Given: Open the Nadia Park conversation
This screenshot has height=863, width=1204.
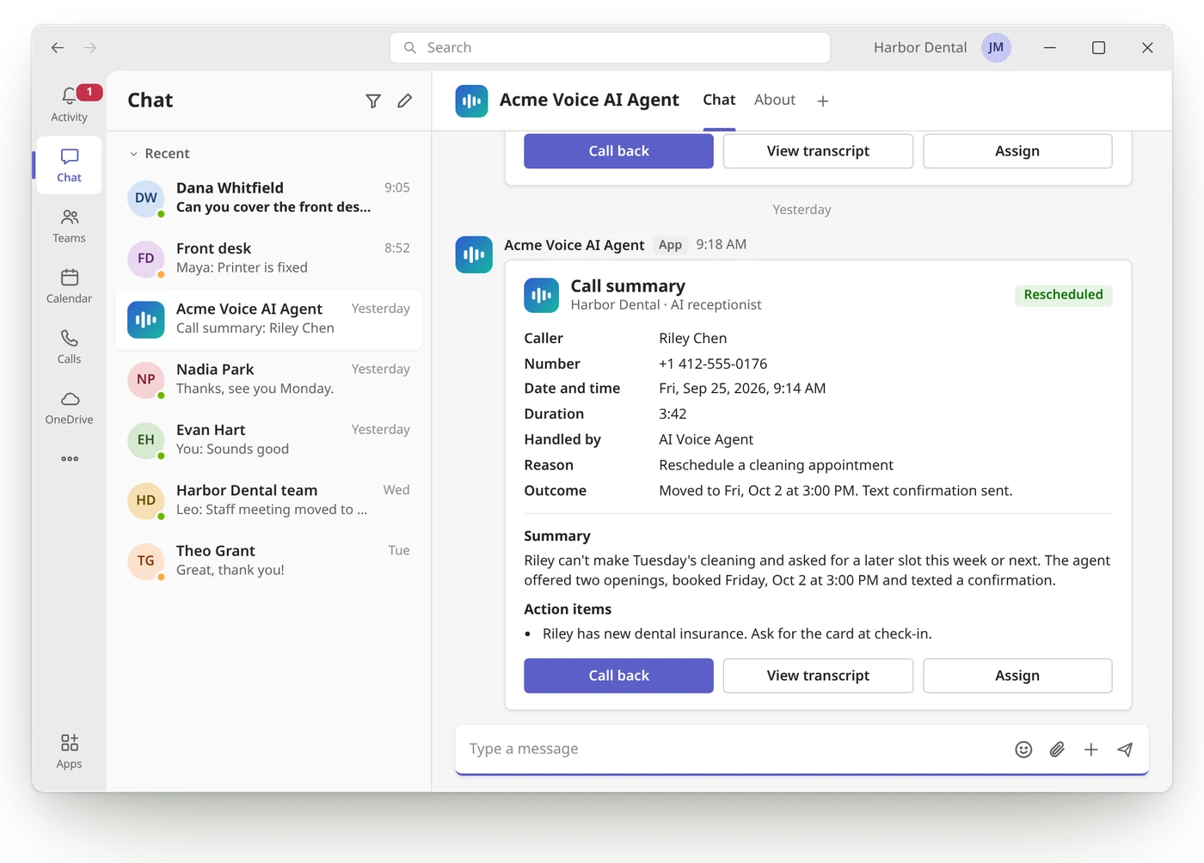Looking at the screenshot, I should pyautogui.click(x=269, y=380).
